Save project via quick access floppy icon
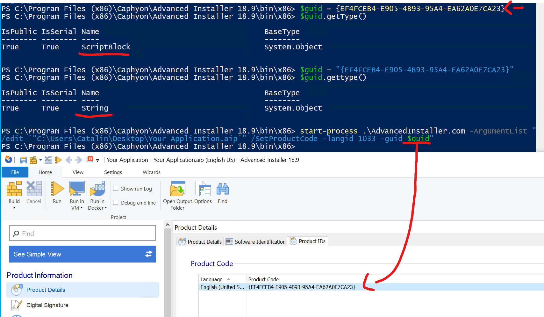This screenshot has height=317, width=544. pyautogui.click(x=23, y=160)
